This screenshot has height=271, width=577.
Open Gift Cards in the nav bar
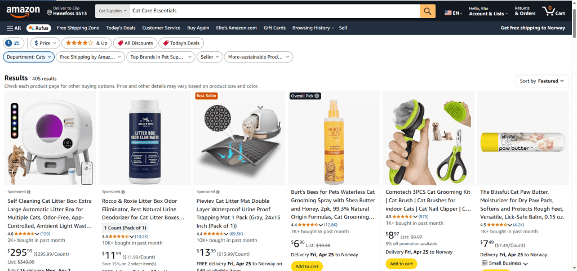click(274, 28)
